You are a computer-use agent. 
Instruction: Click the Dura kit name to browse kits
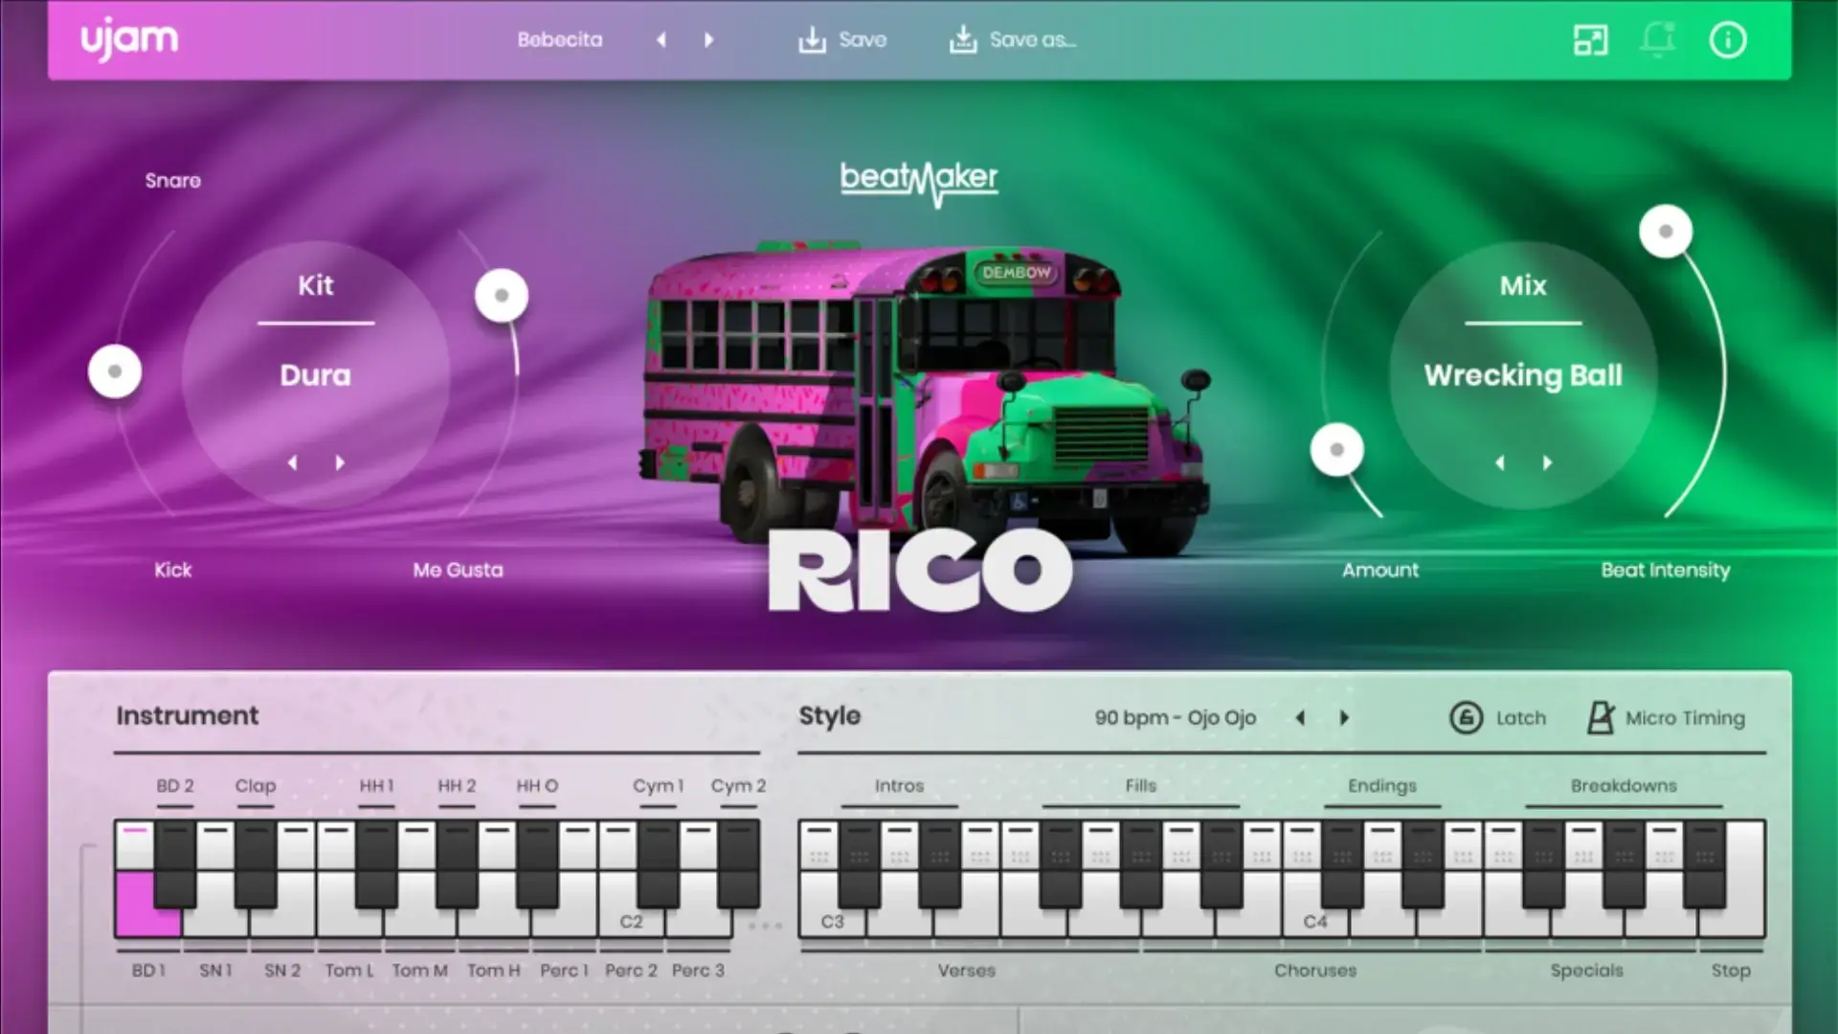click(x=316, y=375)
